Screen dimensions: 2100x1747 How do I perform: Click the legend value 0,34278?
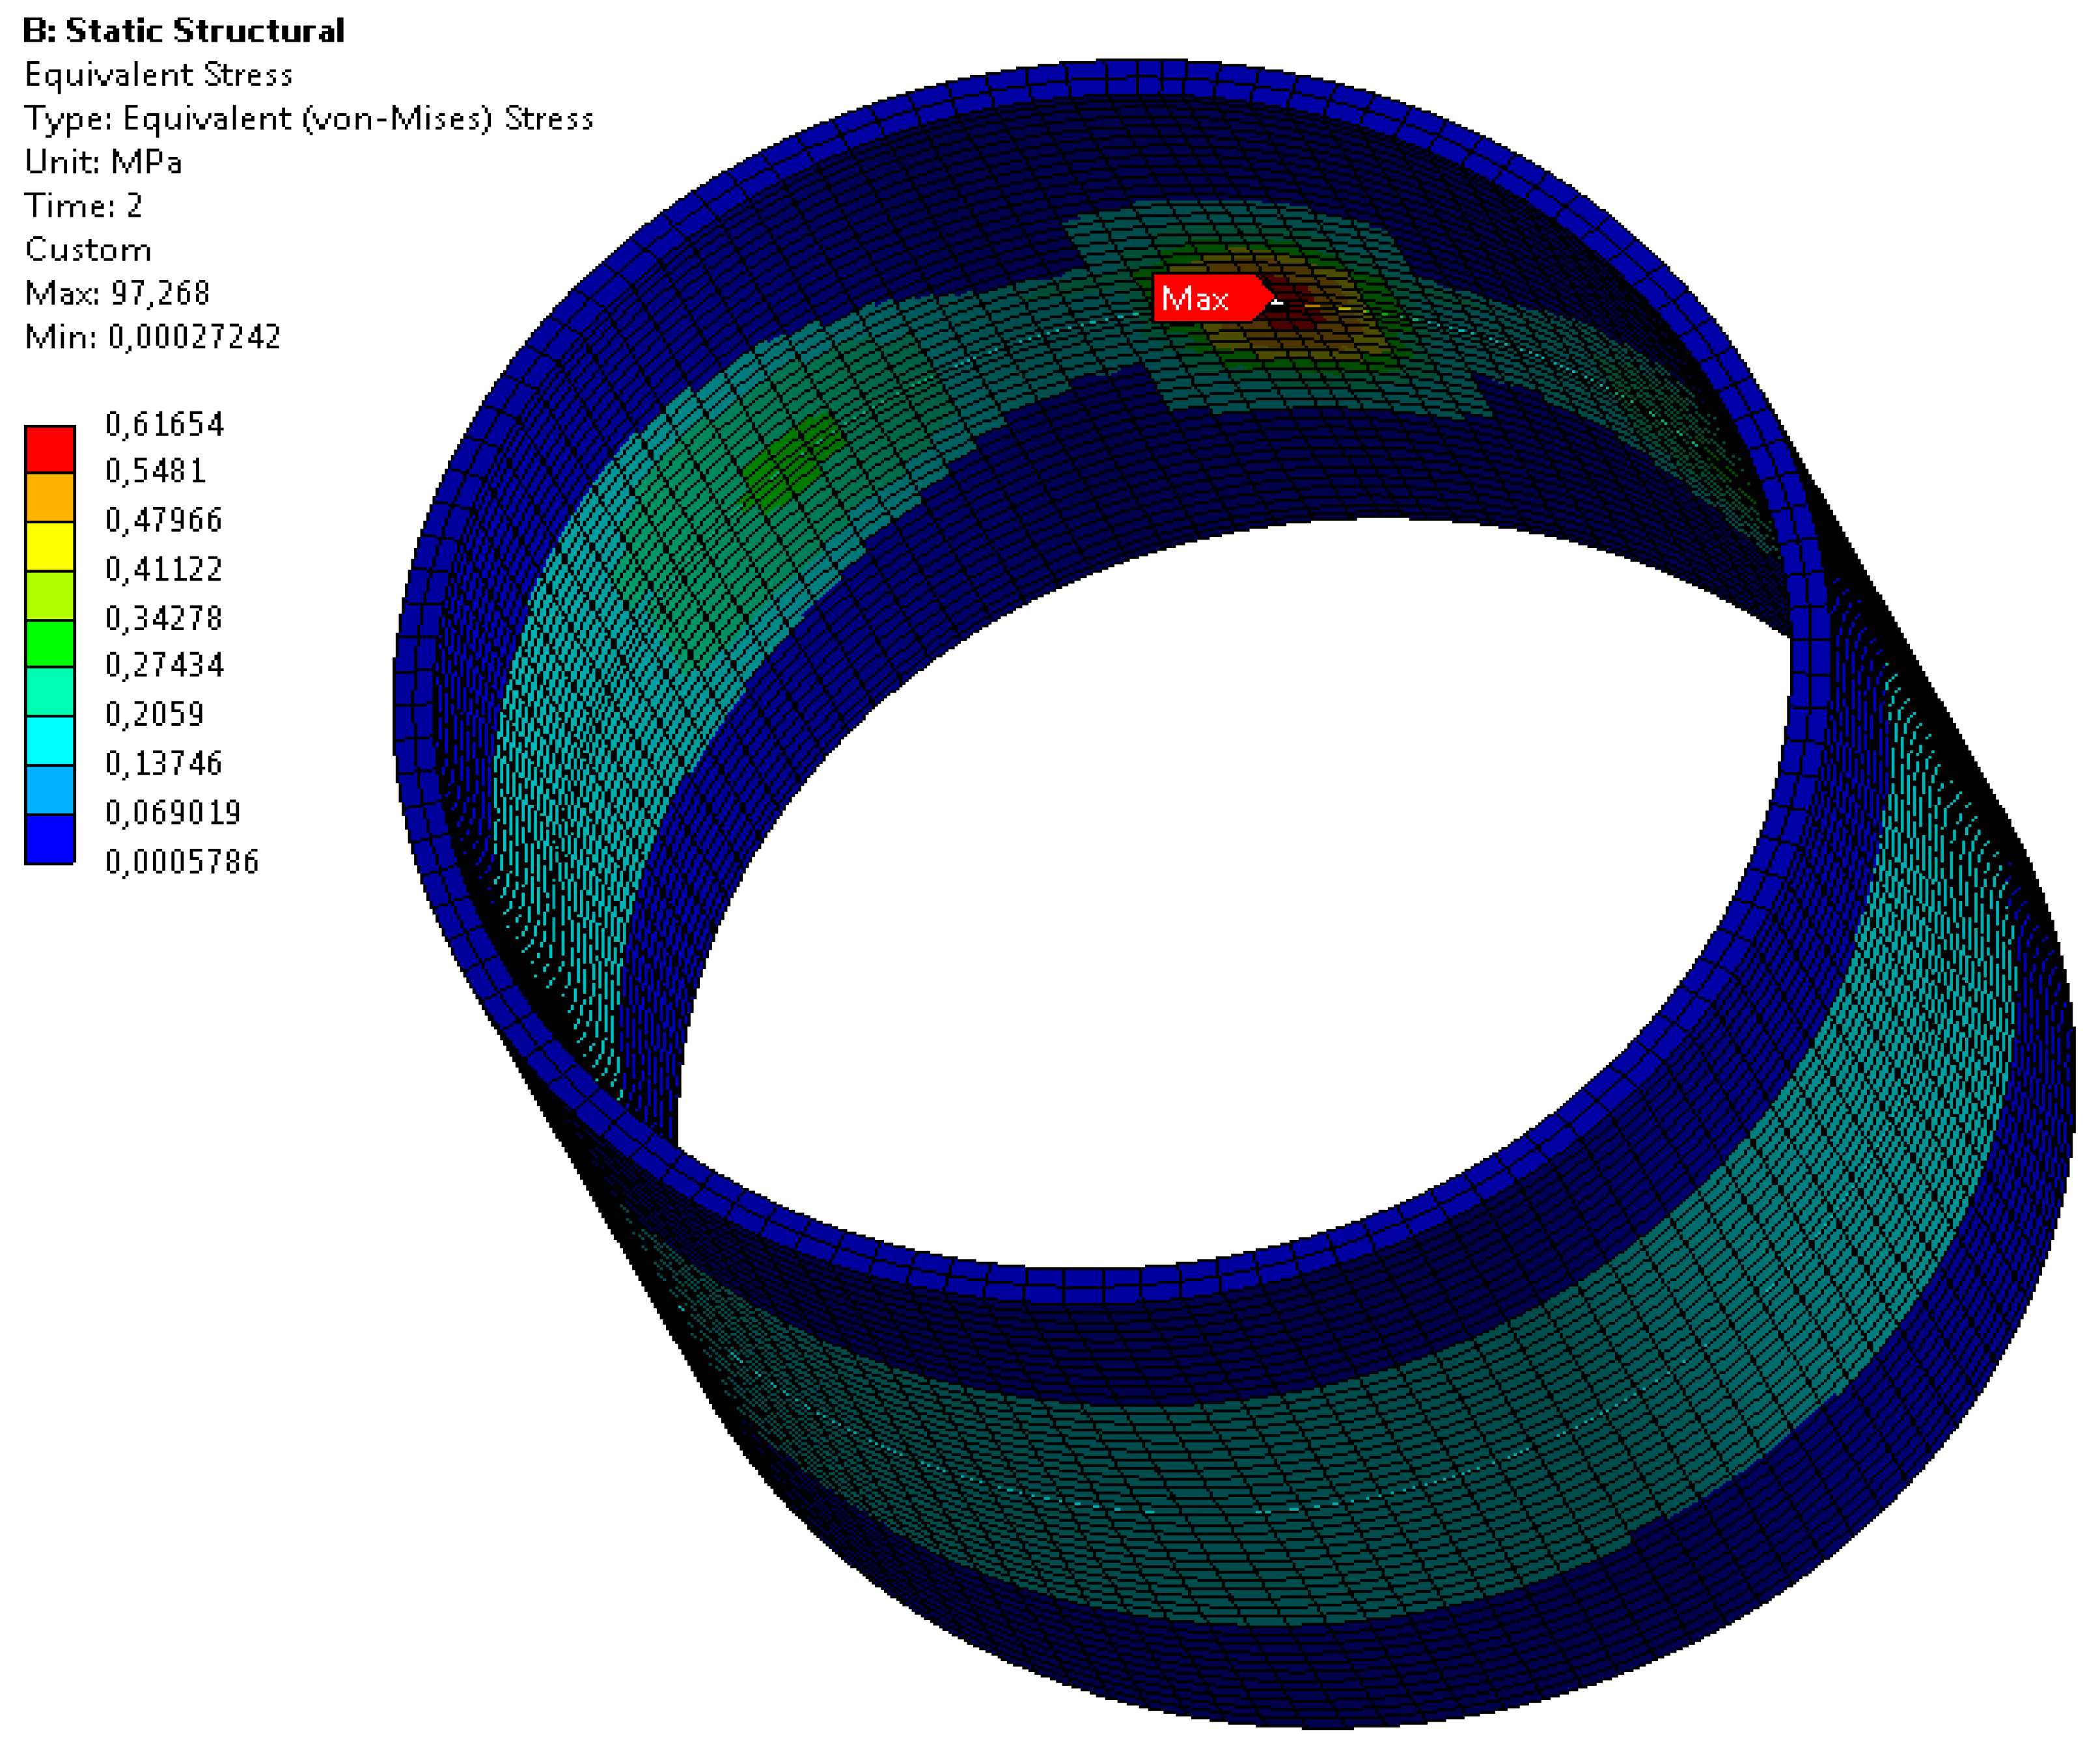(x=164, y=619)
